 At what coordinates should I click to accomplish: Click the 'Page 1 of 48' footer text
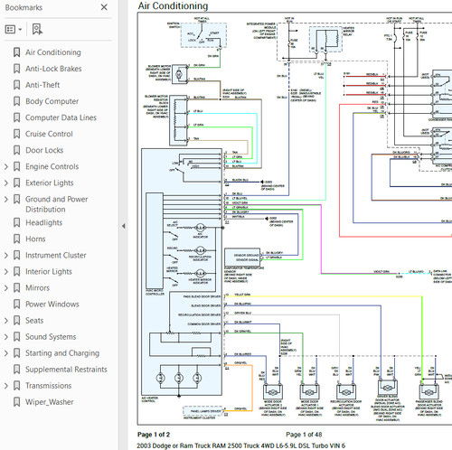[x=304, y=435]
